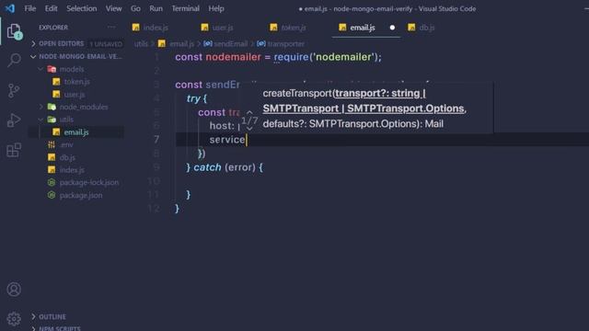Collapse the utils folder
The image size is (589, 331).
pos(66,120)
